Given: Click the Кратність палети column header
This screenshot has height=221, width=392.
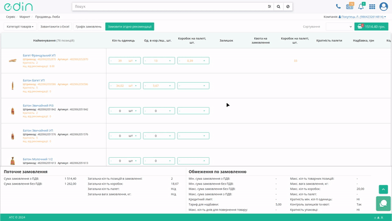Looking at the screenshot, I should [329, 40].
